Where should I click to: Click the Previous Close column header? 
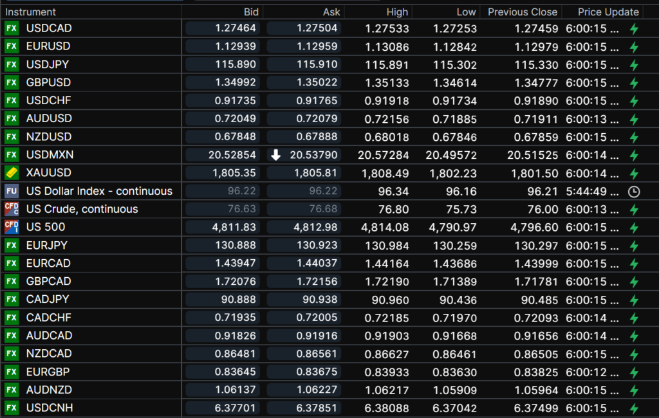tap(522, 12)
